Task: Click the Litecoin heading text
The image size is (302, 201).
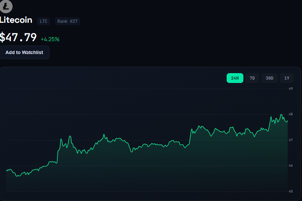Action: tap(16, 20)
